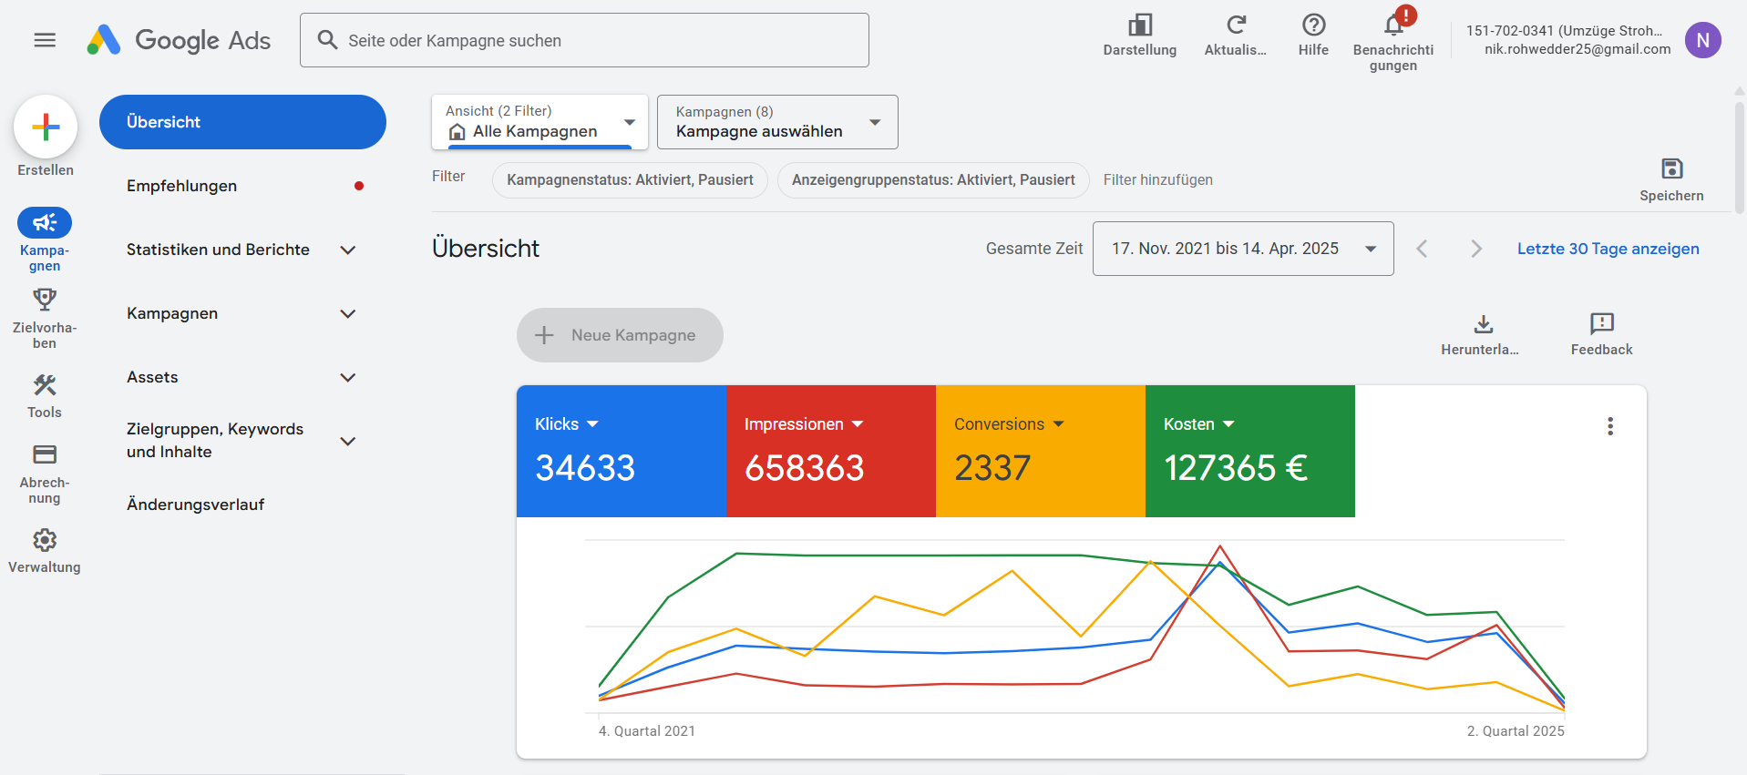Click the Speichern save icon

1671,168
